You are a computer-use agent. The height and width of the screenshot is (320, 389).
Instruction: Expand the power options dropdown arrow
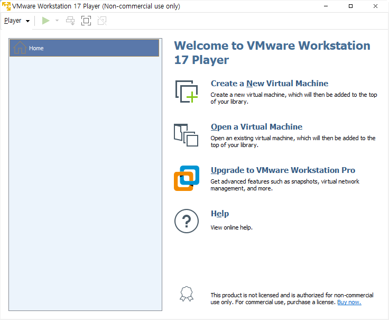pyautogui.click(x=57, y=21)
